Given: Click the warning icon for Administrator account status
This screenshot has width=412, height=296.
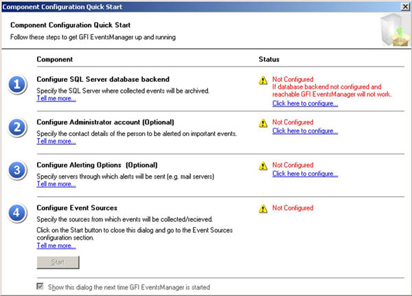Looking at the screenshot, I should coord(263,123).
